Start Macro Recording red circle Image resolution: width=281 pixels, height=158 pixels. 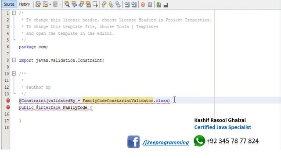click(143, 4)
